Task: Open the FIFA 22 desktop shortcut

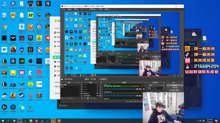Action: [31, 16]
